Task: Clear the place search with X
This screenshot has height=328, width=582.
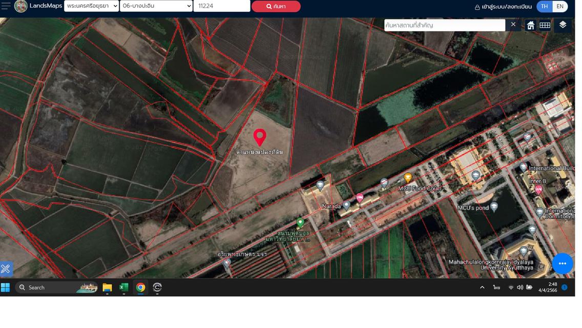Action: tap(513, 25)
